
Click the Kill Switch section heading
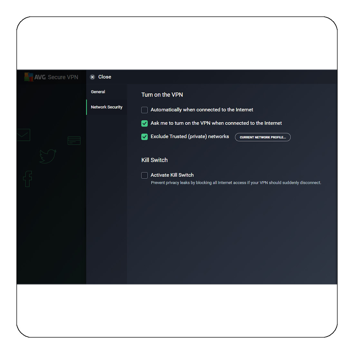click(x=154, y=160)
